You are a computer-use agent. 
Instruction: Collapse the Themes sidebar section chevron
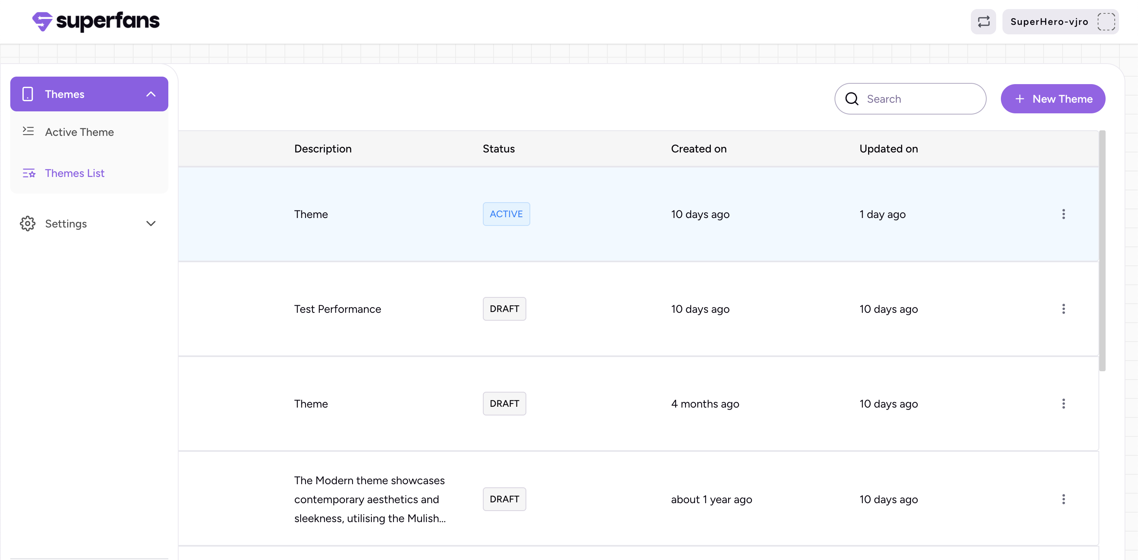coord(151,94)
